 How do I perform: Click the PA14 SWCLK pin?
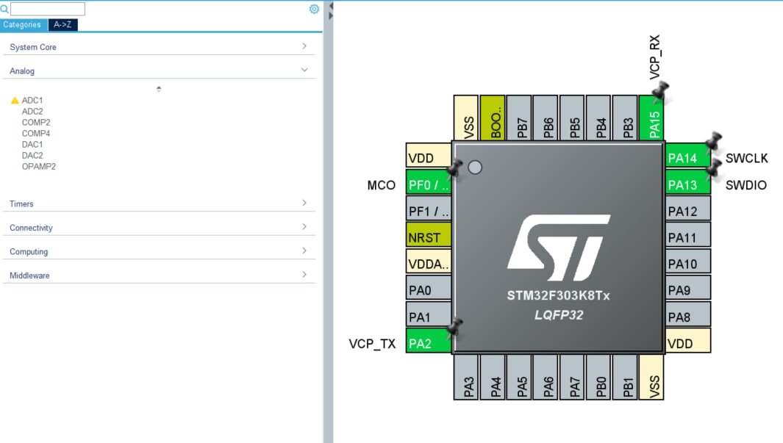click(x=687, y=155)
